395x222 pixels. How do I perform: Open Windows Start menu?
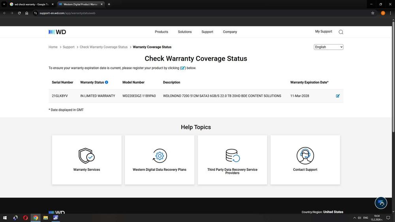(x=5, y=218)
